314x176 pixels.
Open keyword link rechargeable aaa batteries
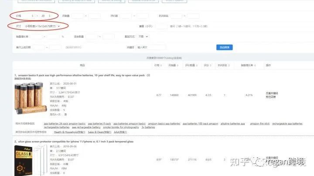point(287,124)
